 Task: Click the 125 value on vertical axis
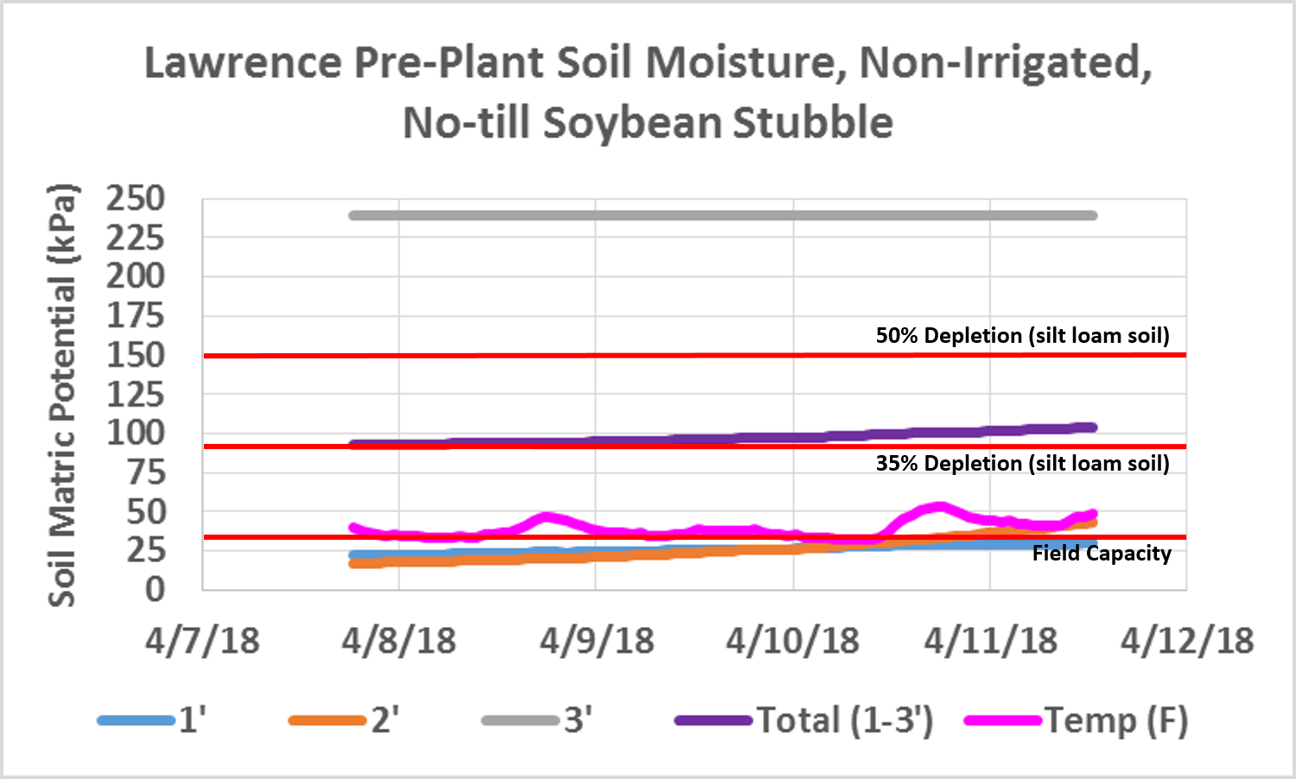point(135,395)
